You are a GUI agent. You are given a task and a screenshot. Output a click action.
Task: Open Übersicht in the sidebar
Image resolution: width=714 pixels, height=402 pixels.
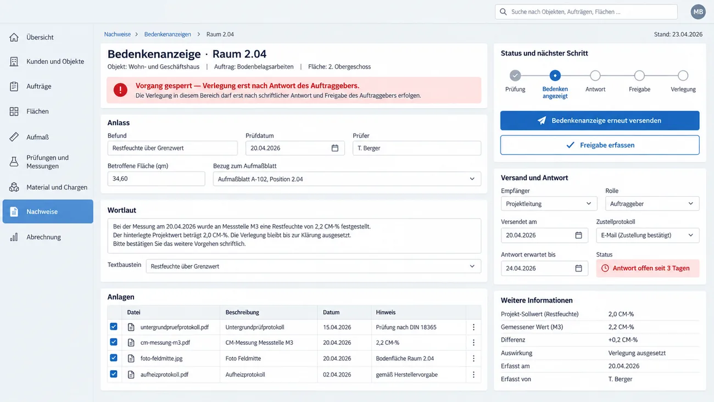point(48,37)
